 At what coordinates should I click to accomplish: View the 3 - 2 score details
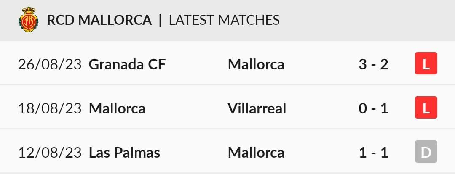click(373, 64)
